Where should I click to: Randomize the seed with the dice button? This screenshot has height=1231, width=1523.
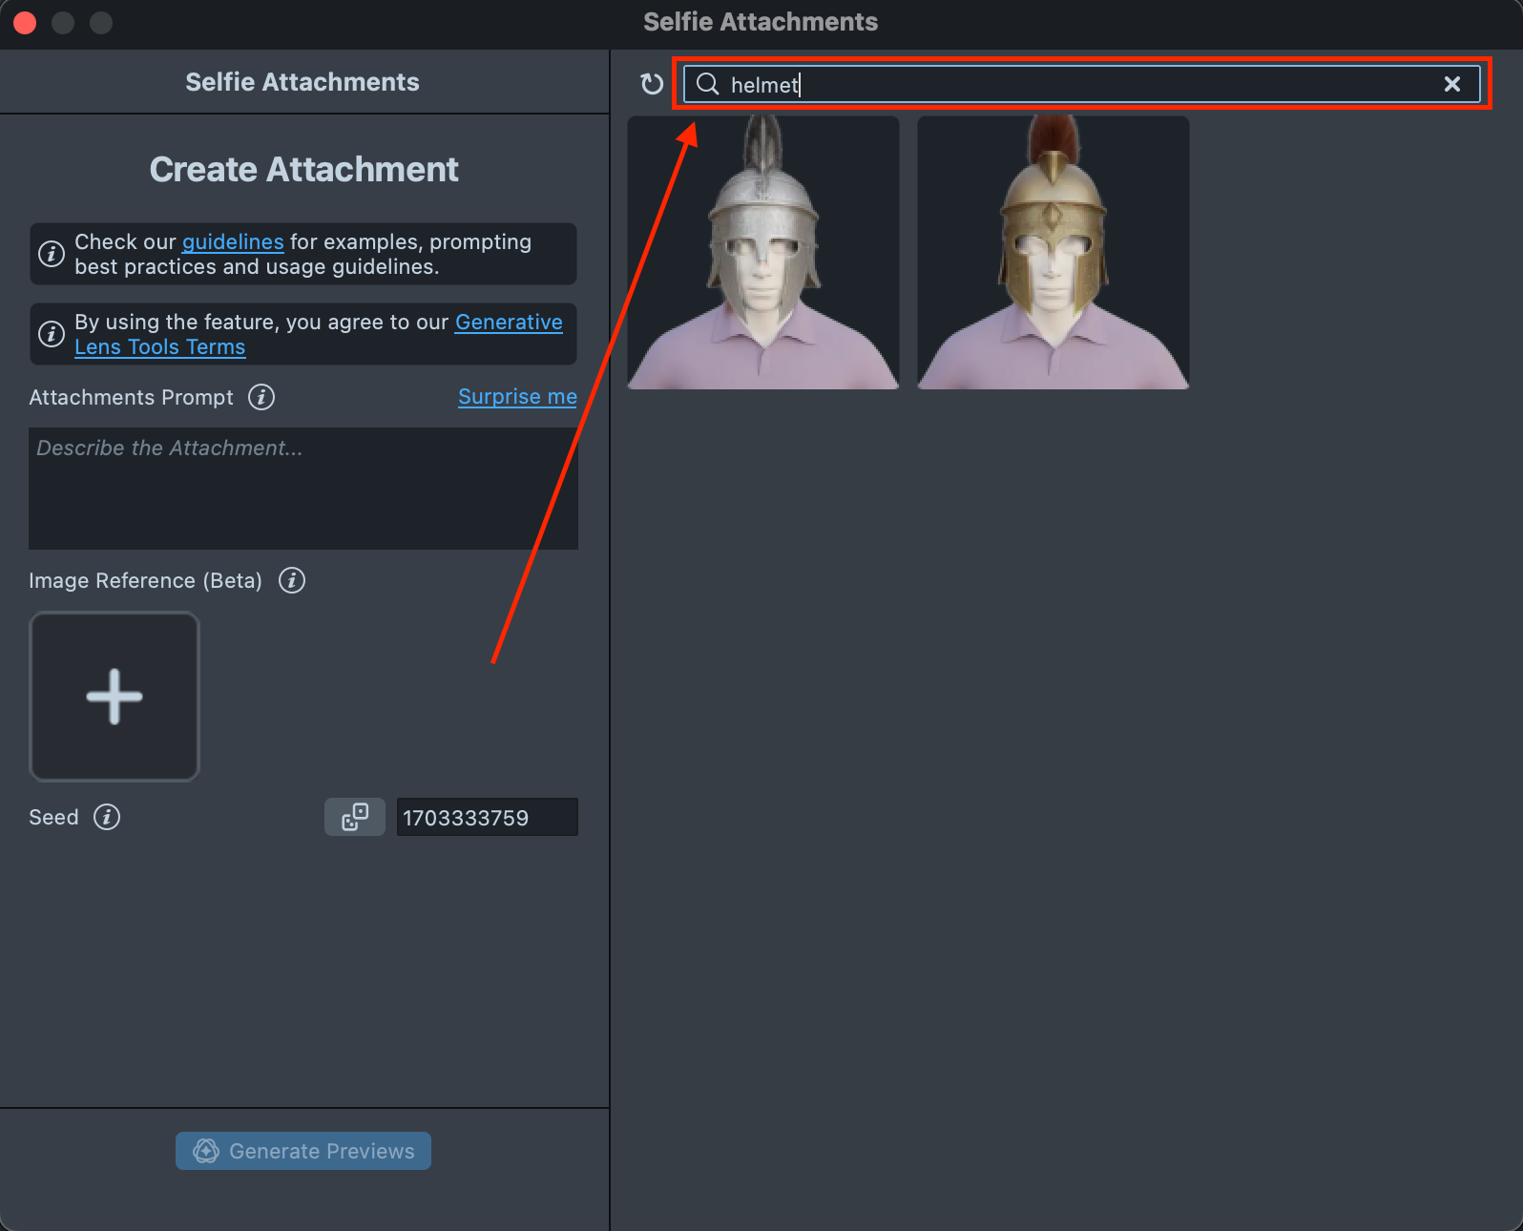355,817
